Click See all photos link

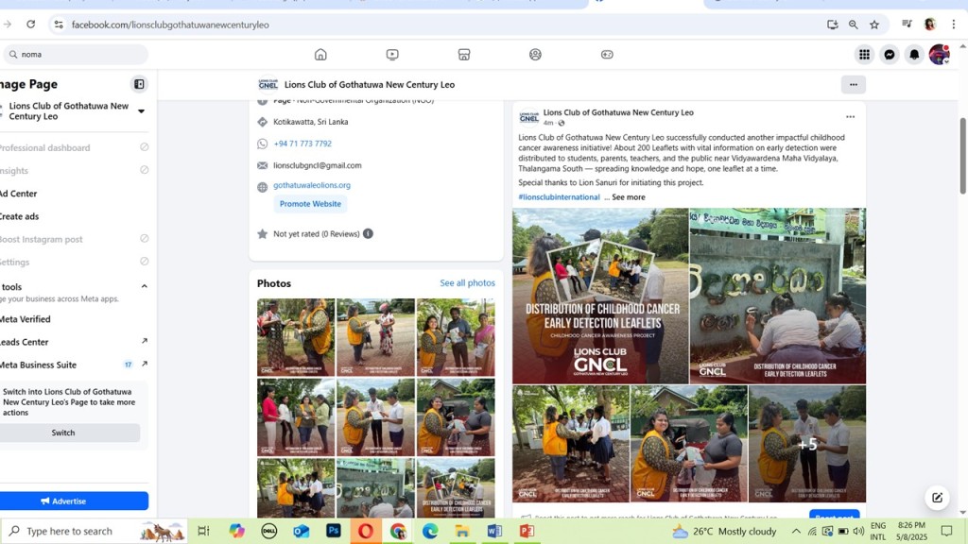(467, 283)
